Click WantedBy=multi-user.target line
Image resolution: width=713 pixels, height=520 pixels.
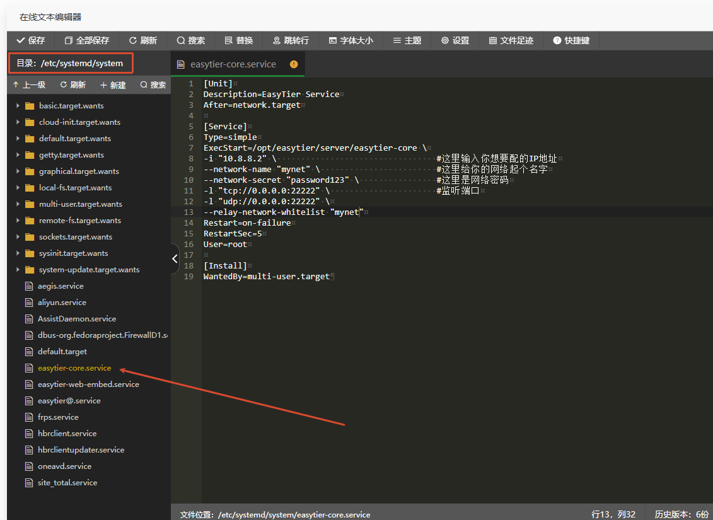(267, 276)
